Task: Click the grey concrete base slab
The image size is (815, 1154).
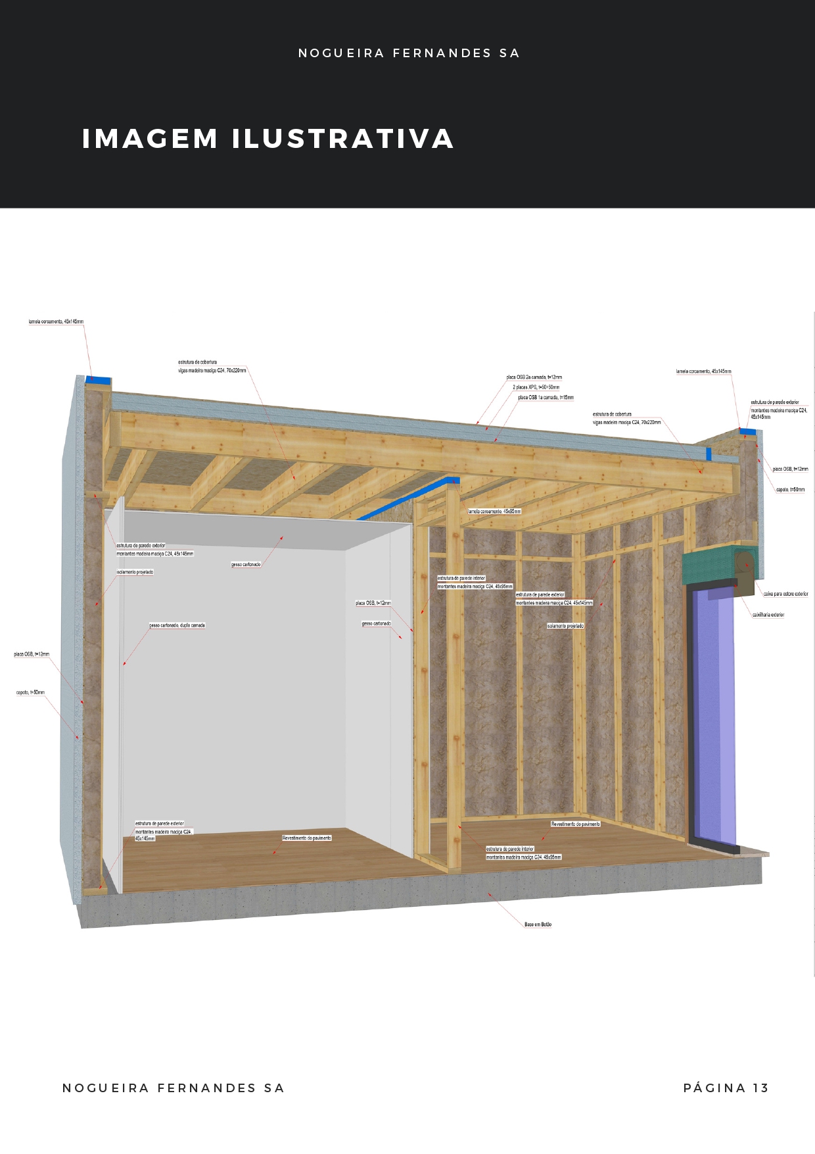Action: coord(421,901)
